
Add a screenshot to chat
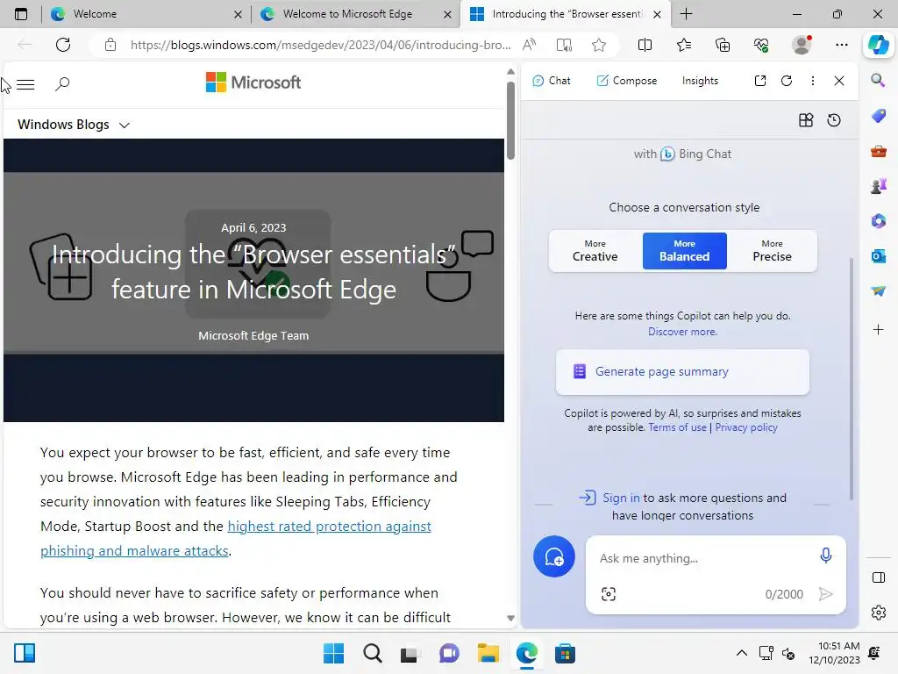pos(609,594)
